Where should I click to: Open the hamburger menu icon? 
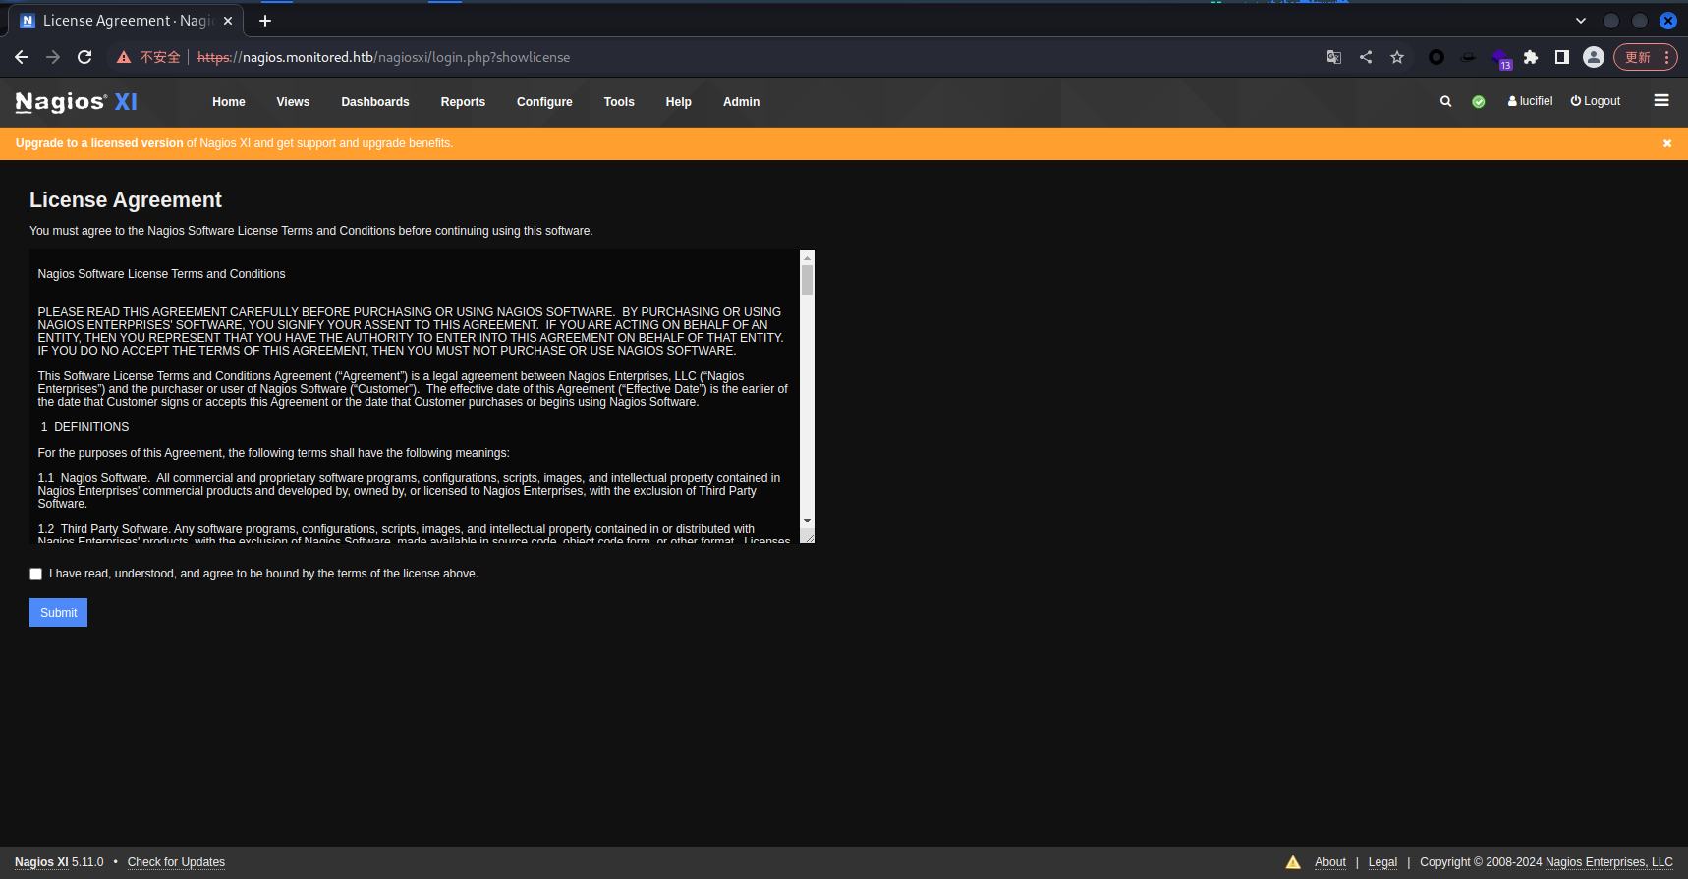[x=1661, y=100]
